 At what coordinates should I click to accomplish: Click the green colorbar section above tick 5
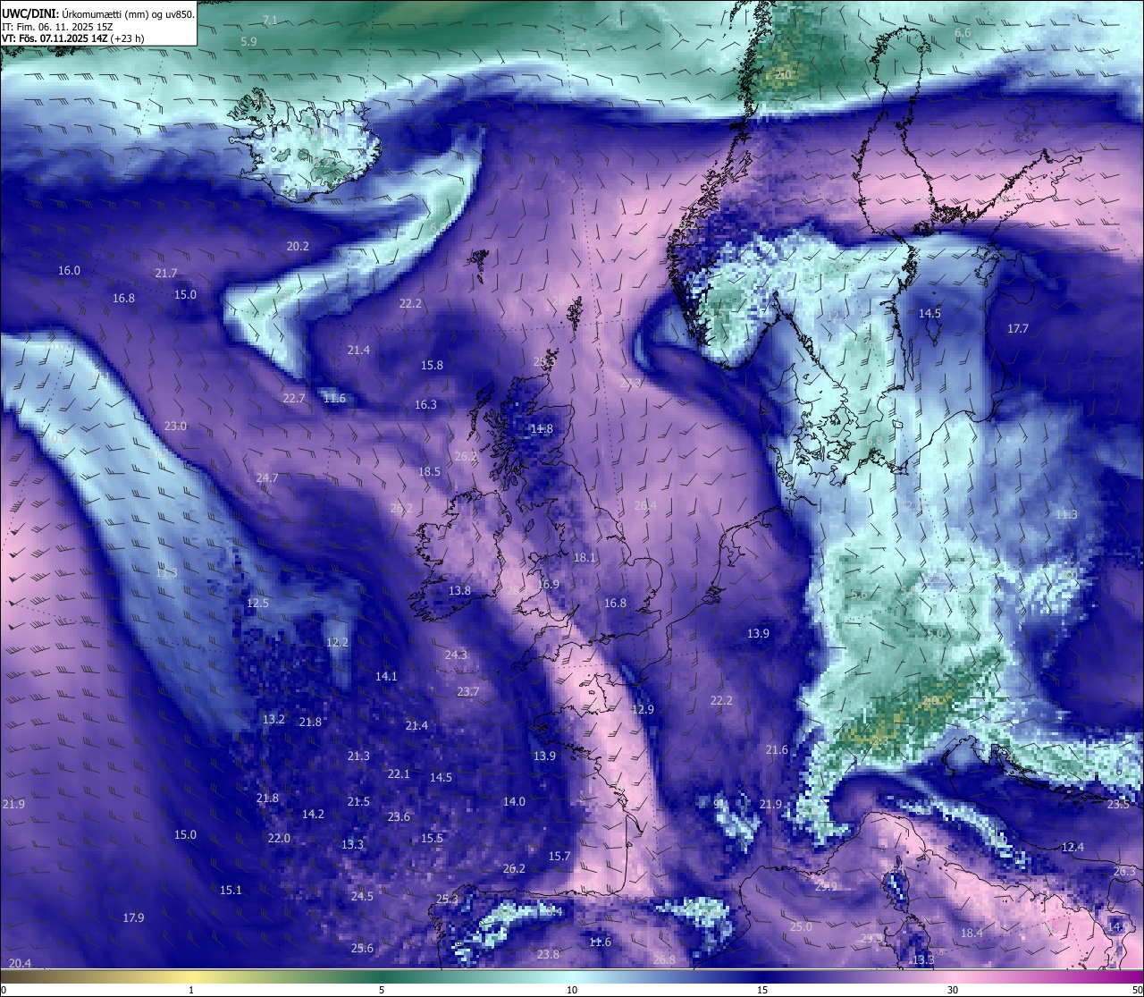[x=382, y=976]
